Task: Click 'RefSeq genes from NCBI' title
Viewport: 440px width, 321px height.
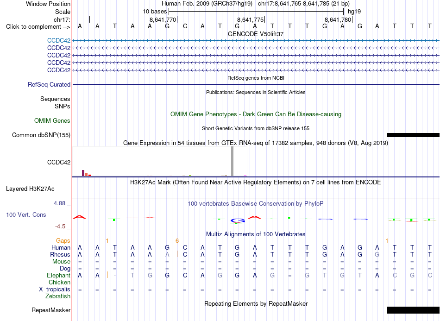Action: point(256,78)
